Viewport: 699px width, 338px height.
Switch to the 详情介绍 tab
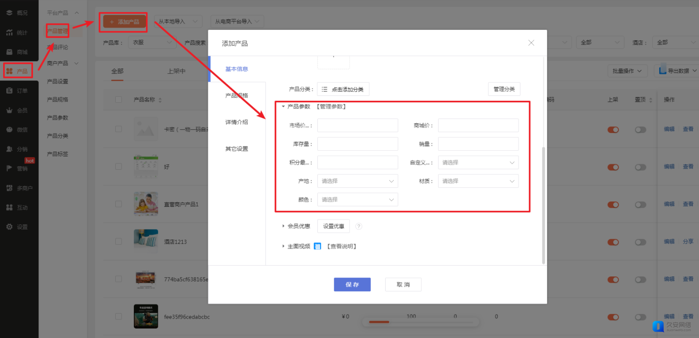click(236, 122)
